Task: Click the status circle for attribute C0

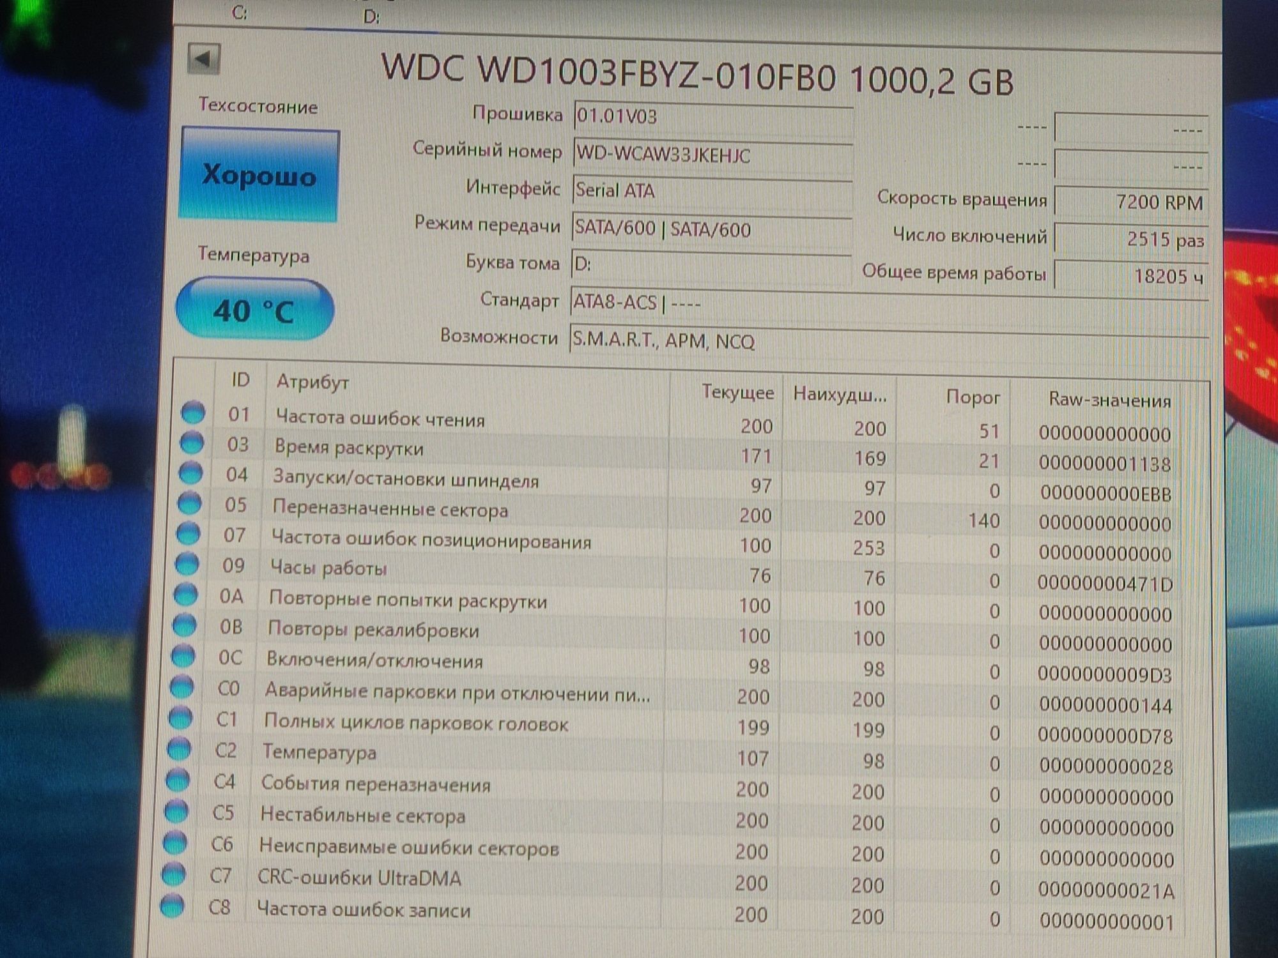Action: [182, 687]
